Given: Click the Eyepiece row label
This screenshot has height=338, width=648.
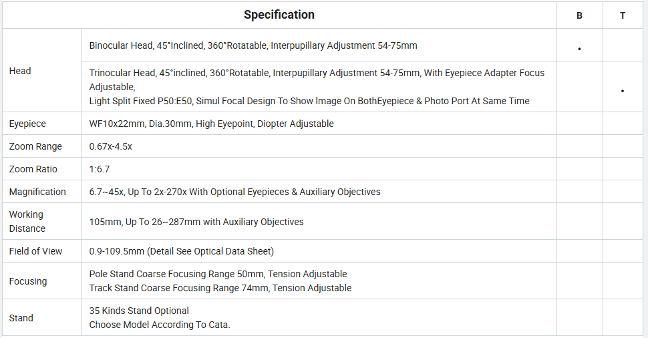Looking at the screenshot, I should click(27, 124).
